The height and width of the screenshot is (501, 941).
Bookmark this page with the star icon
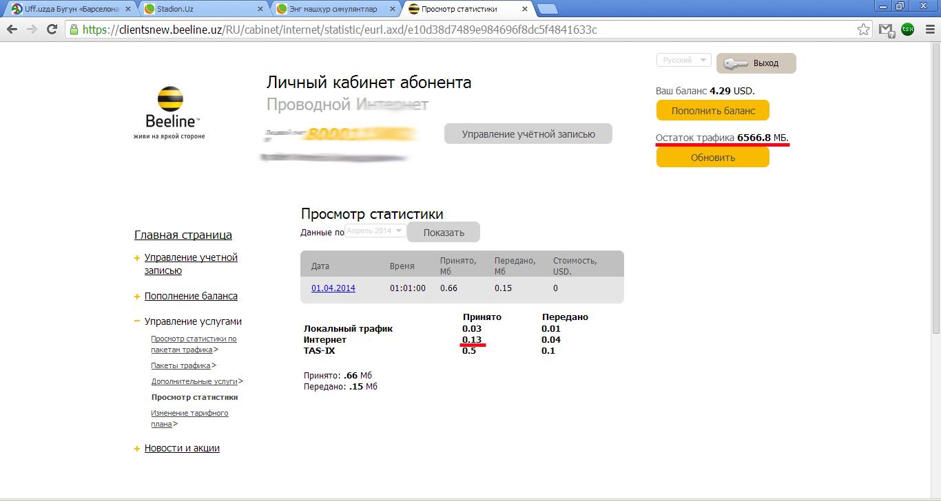pos(863,30)
